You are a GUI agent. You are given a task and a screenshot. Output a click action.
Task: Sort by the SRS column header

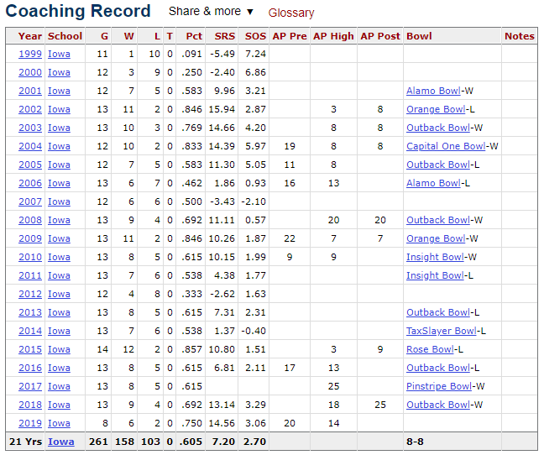224,36
